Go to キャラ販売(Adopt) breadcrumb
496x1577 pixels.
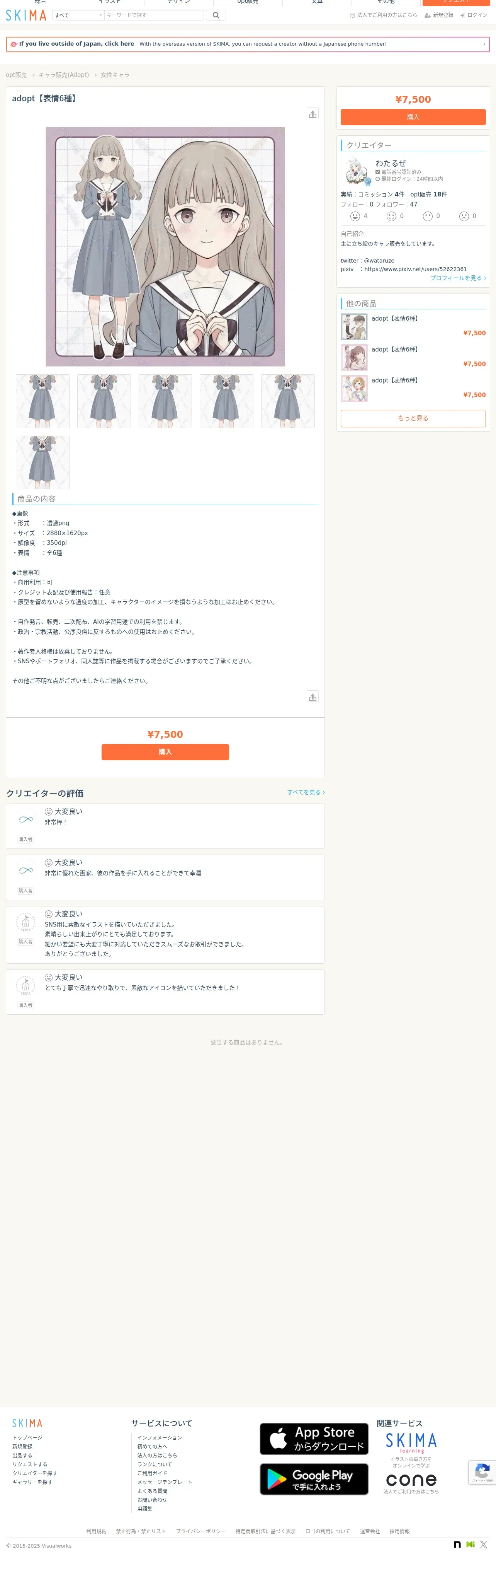(x=64, y=75)
